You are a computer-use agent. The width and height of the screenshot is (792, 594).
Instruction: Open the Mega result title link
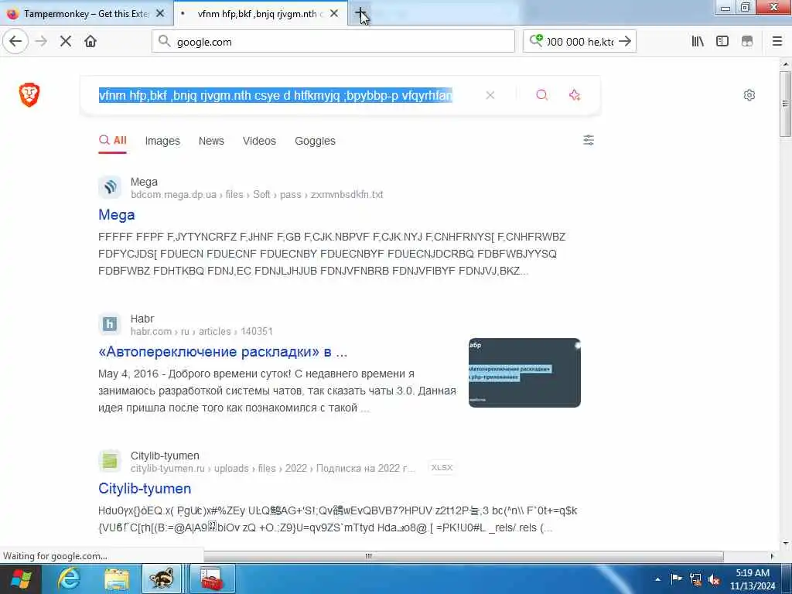click(x=117, y=215)
